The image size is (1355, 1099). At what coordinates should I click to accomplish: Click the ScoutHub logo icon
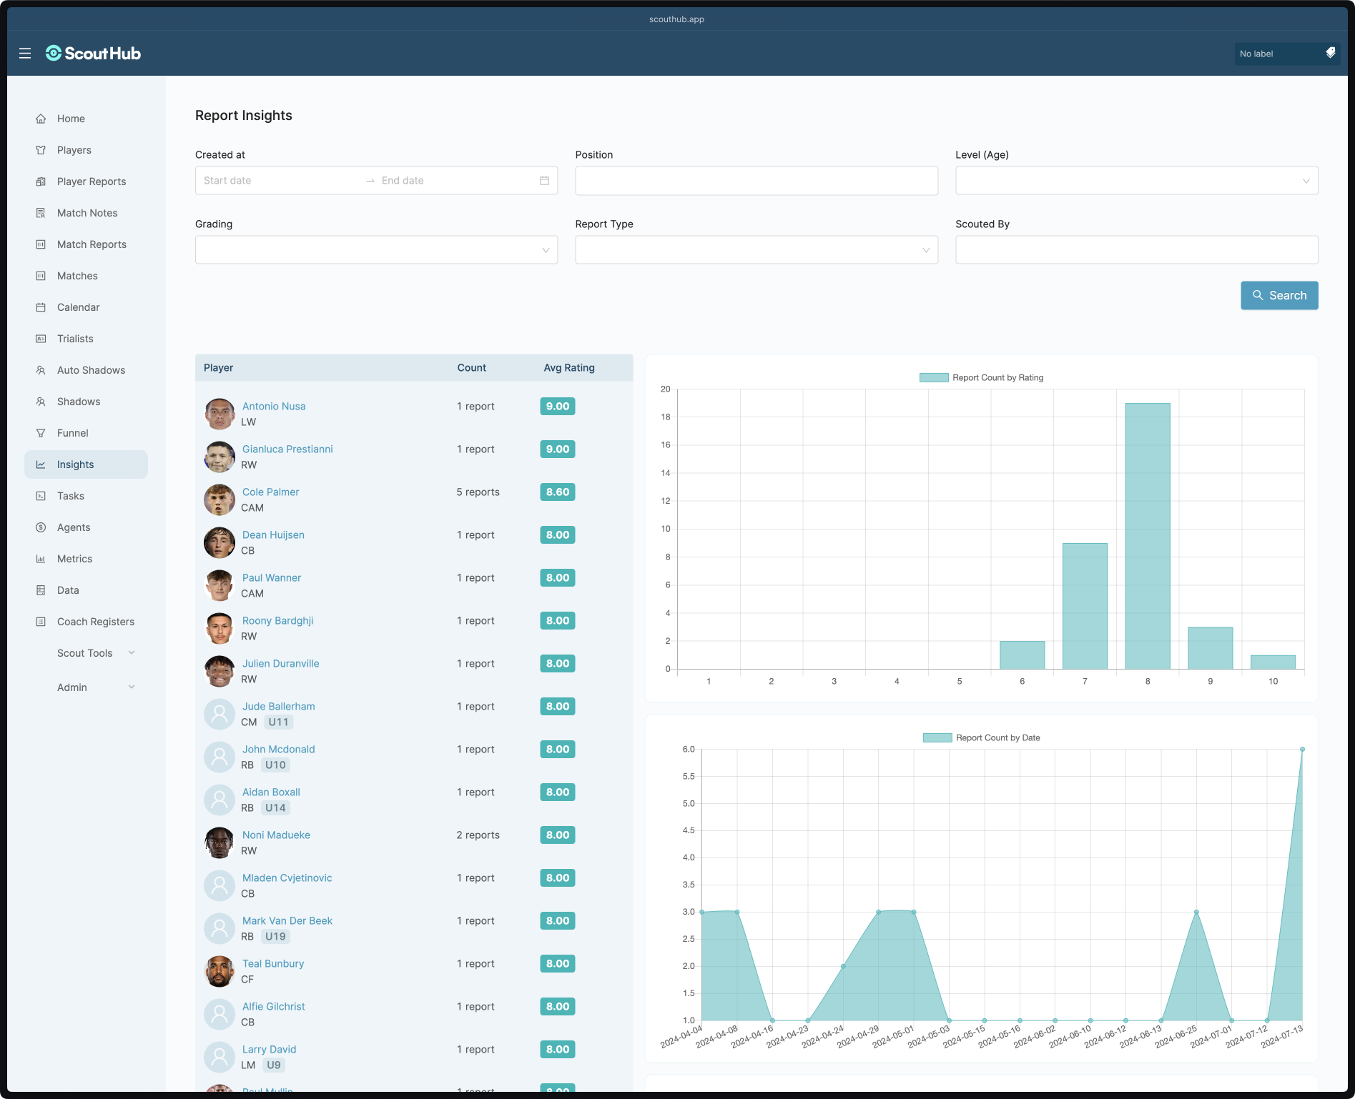54,54
